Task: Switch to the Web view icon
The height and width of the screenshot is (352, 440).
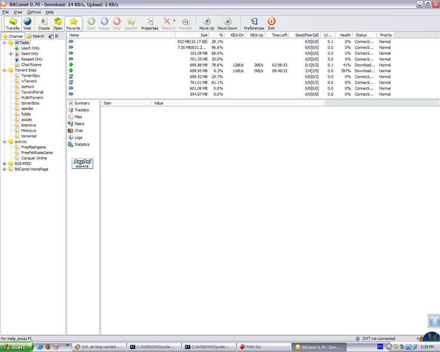Action: (27, 21)
